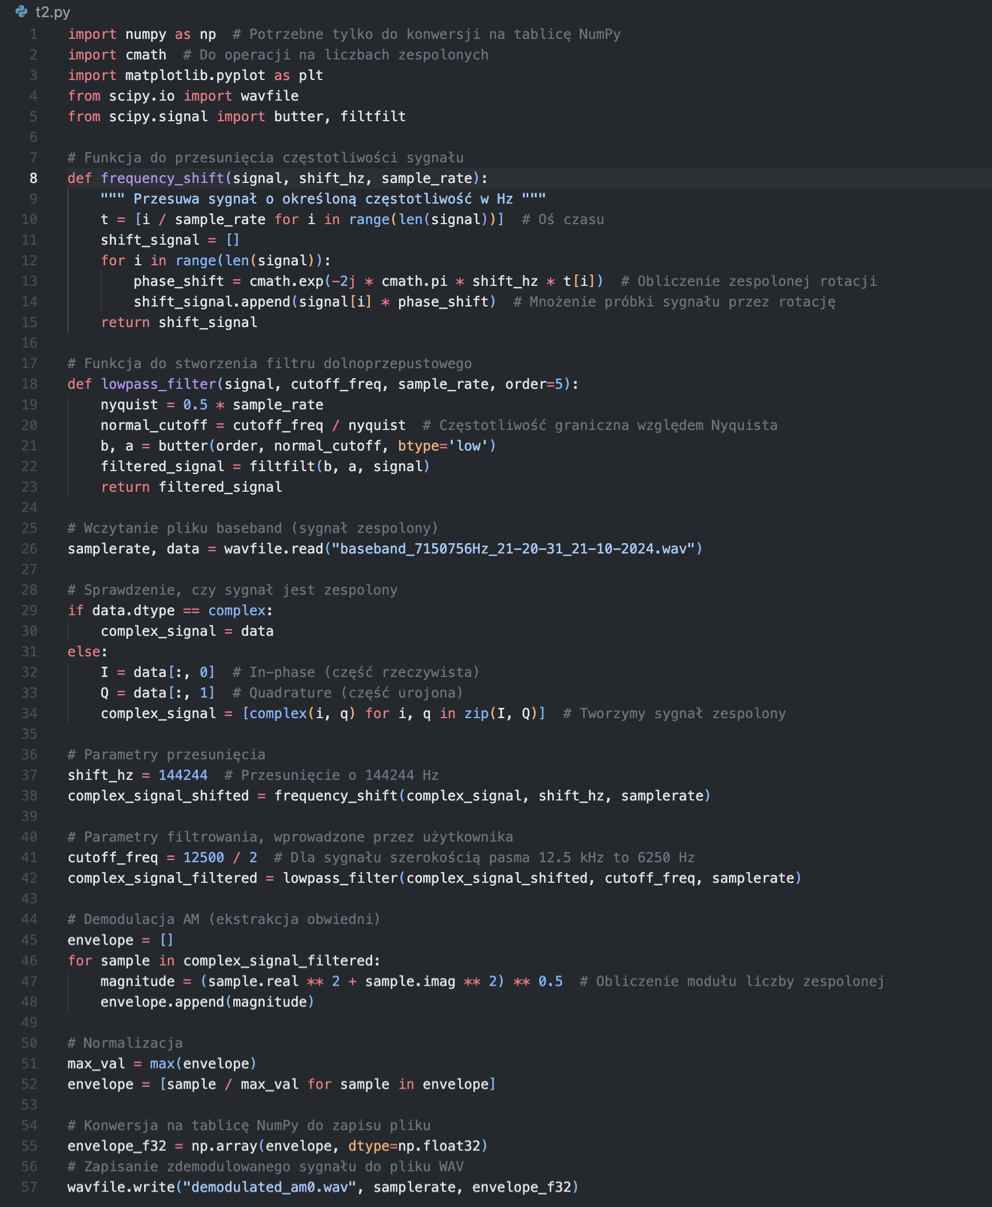Click the 'Demodulacja AM' comment line
The height and width of the screenshot is (1207, 992).
(224, 919)
